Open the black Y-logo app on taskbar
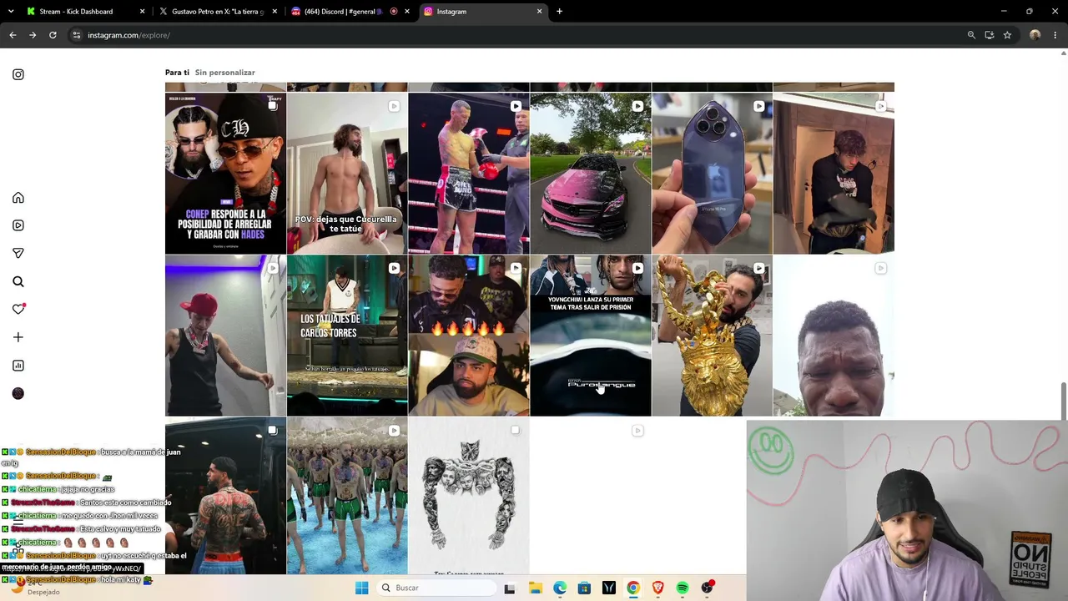This screenshot has width=1068, height=601. (x=609, y=588)
